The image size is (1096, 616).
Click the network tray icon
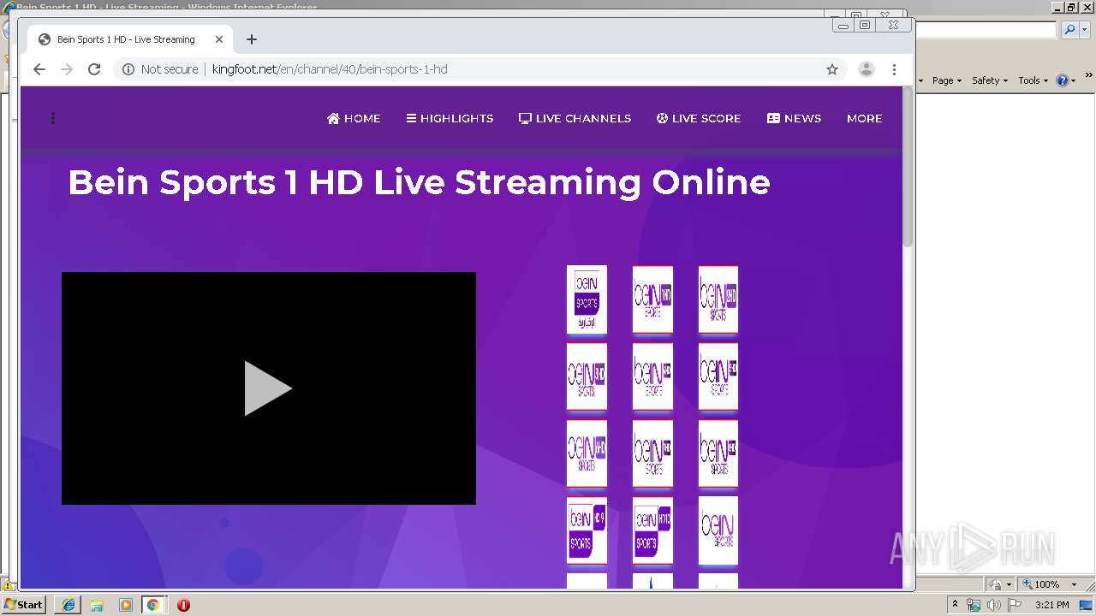tap(974, 605)
